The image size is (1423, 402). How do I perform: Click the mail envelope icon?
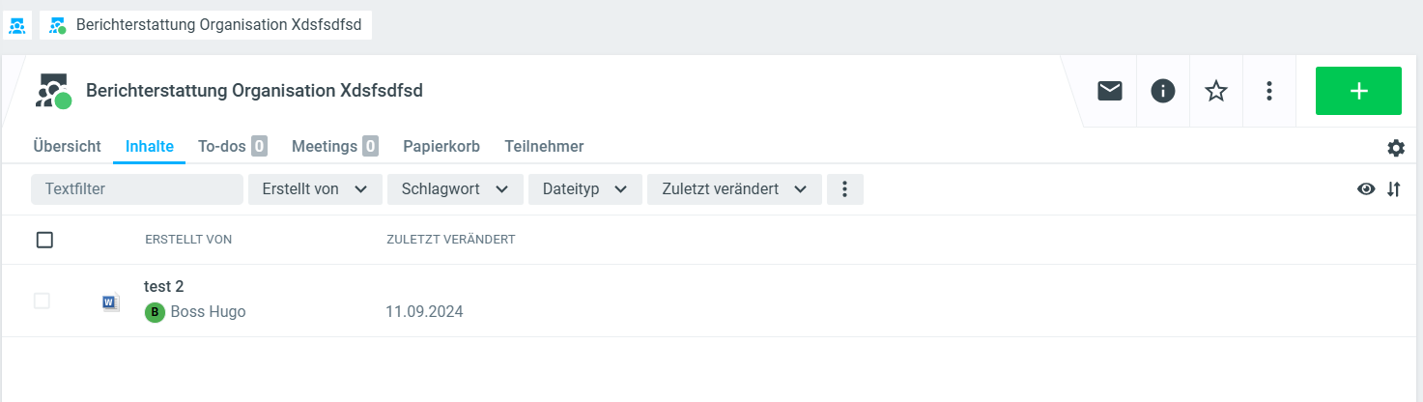[x=1110, y=91]
